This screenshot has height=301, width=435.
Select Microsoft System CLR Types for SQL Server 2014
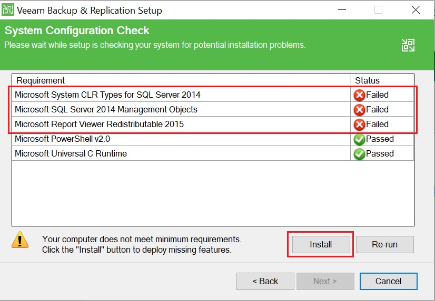point(213,95)
